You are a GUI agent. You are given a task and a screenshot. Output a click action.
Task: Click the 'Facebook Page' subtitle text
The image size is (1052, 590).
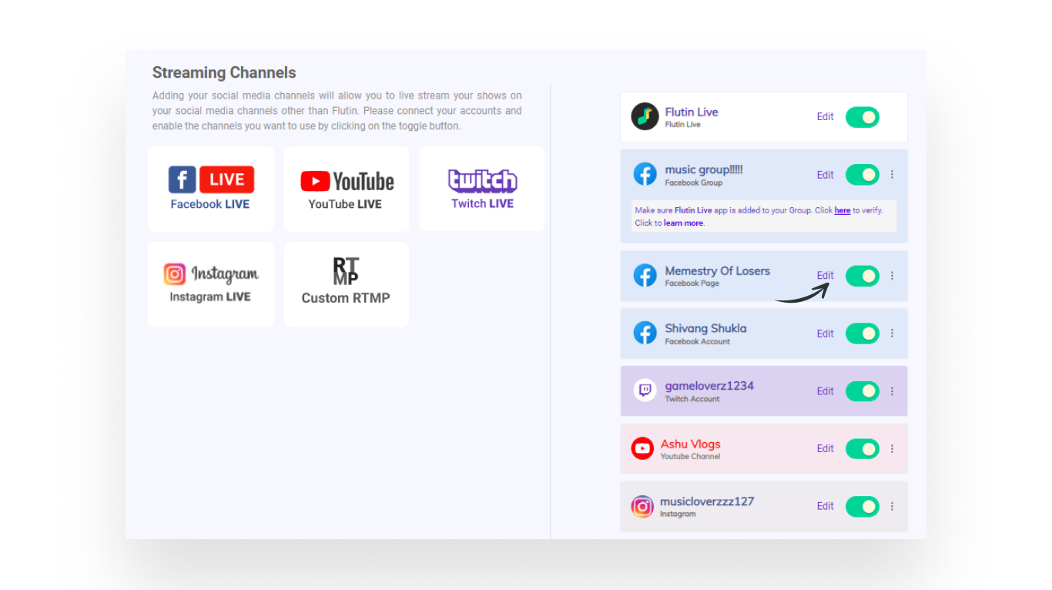coord(692,283)
